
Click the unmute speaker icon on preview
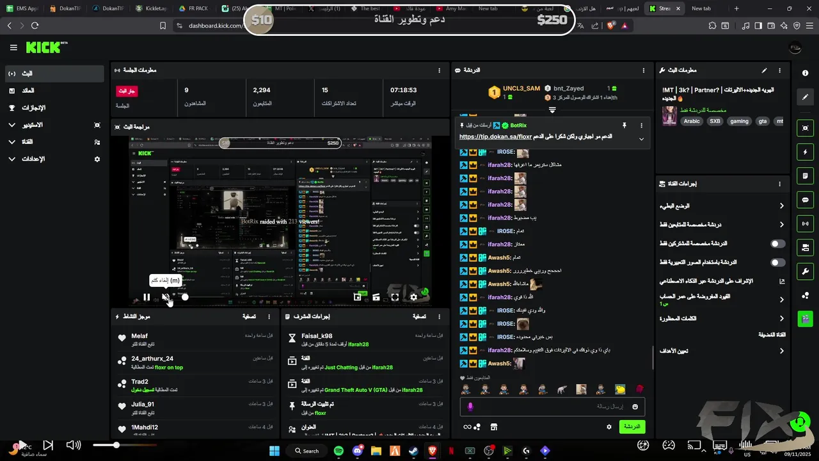coord(165,297)
